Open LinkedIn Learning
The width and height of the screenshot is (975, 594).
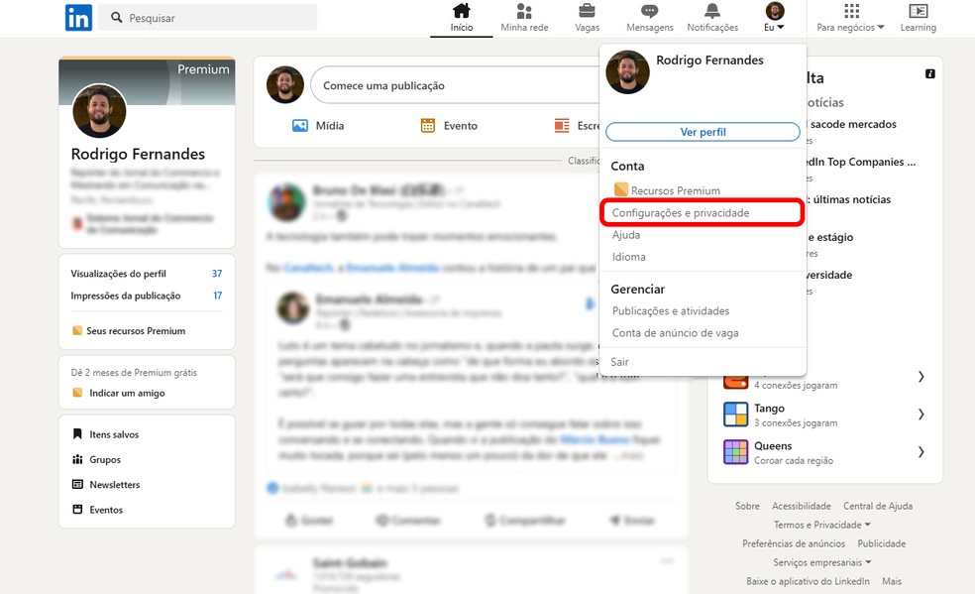click(x=918, y=18)
